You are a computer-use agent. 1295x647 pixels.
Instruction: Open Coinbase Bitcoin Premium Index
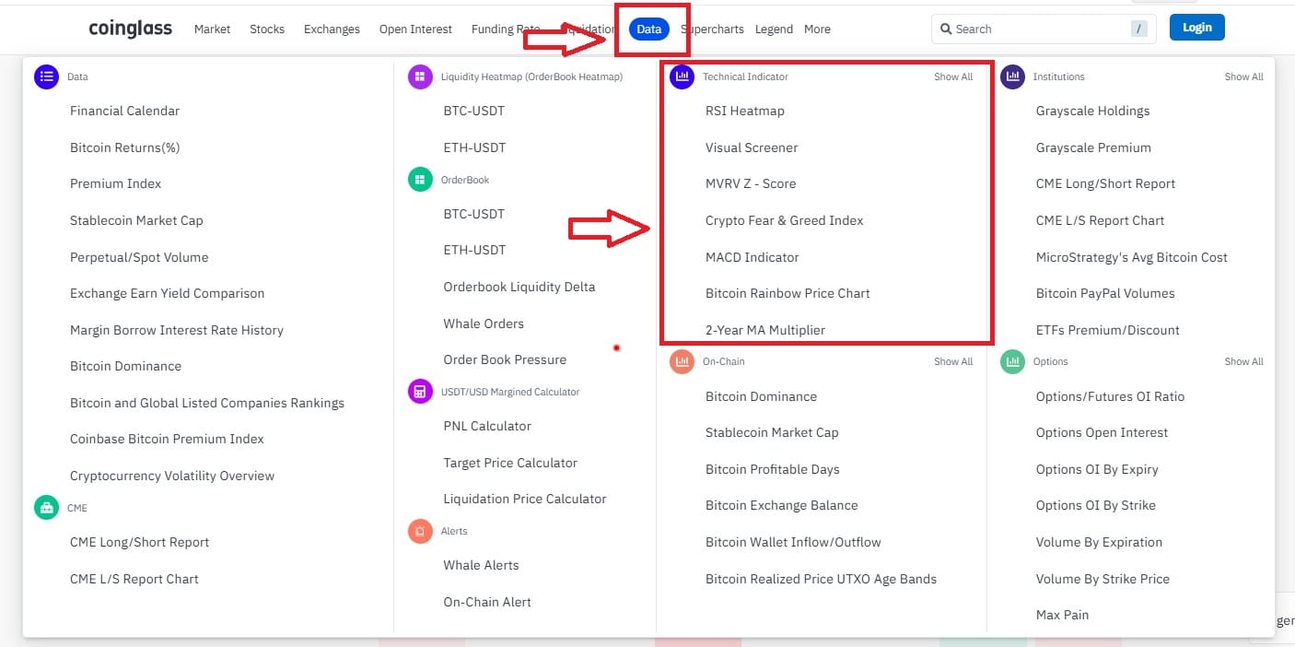(167, 439)
